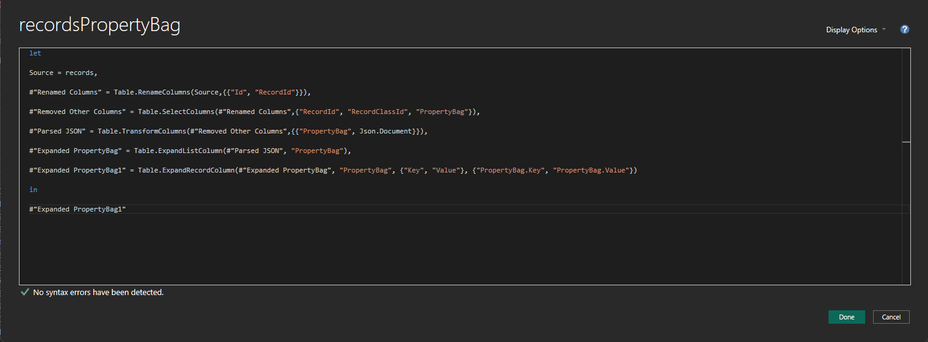The width and height of the screenshot is (928, 342).
Task: Click the final #"Expanded PropertyBag1" output line
Action: 77,210
